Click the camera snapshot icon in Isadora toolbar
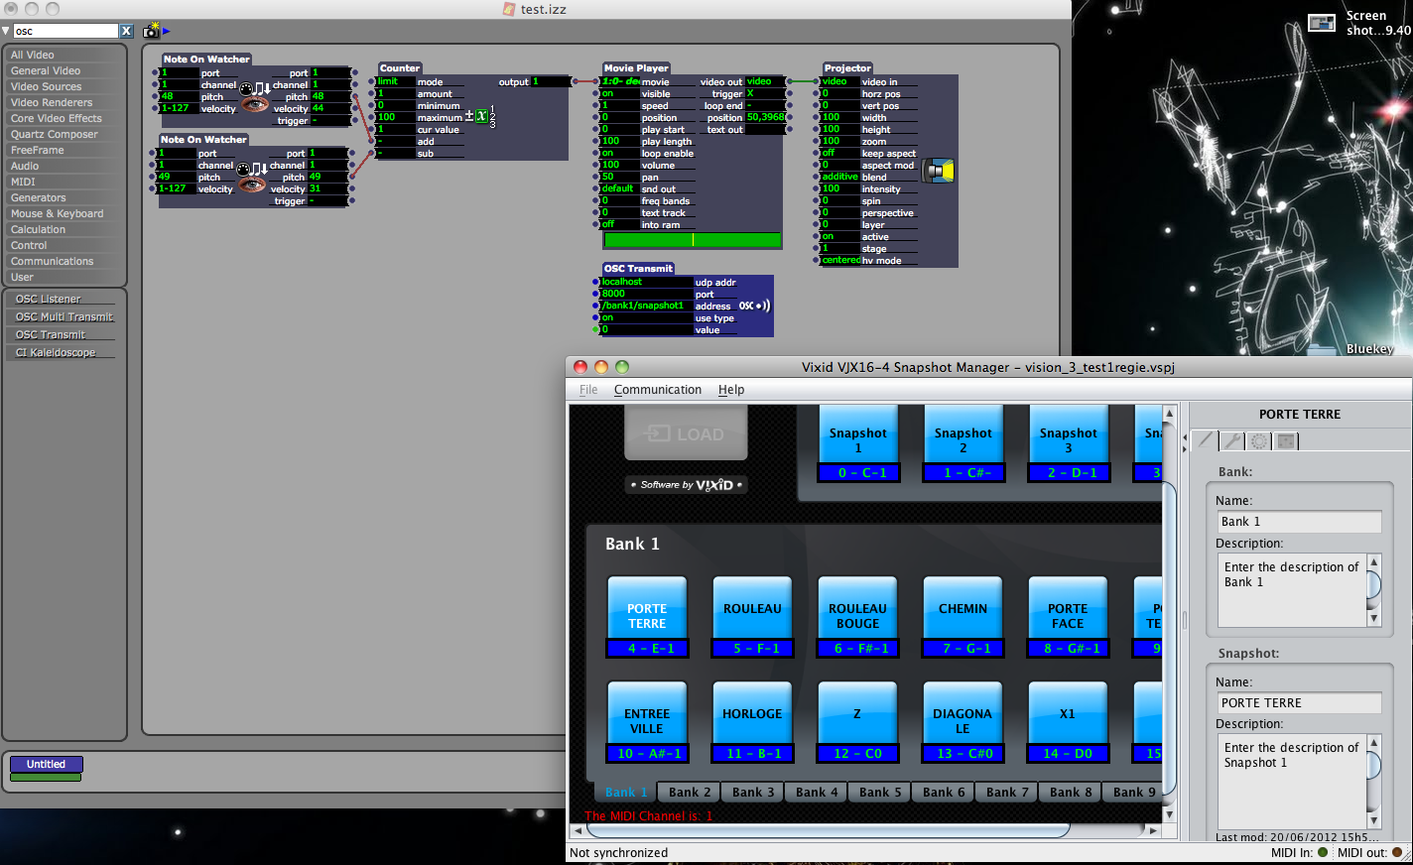 [x=151, y=31]
